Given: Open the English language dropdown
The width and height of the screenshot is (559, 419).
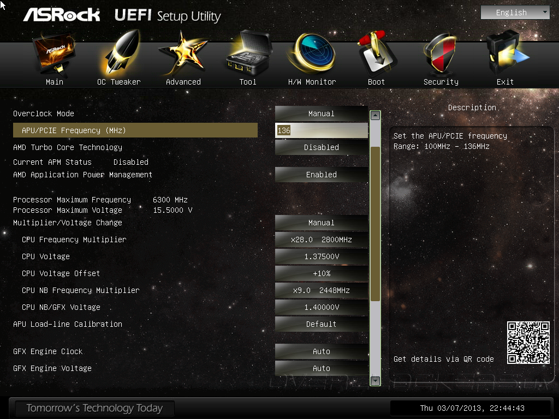Looking at the screenshot, I should click(515, 13).
